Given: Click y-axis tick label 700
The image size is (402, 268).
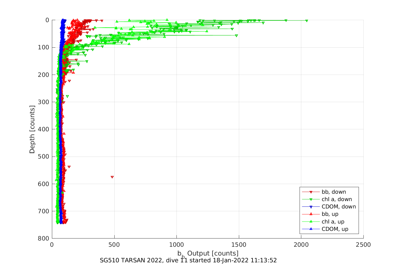Looking at the screenshot, I should click(43, 211).
